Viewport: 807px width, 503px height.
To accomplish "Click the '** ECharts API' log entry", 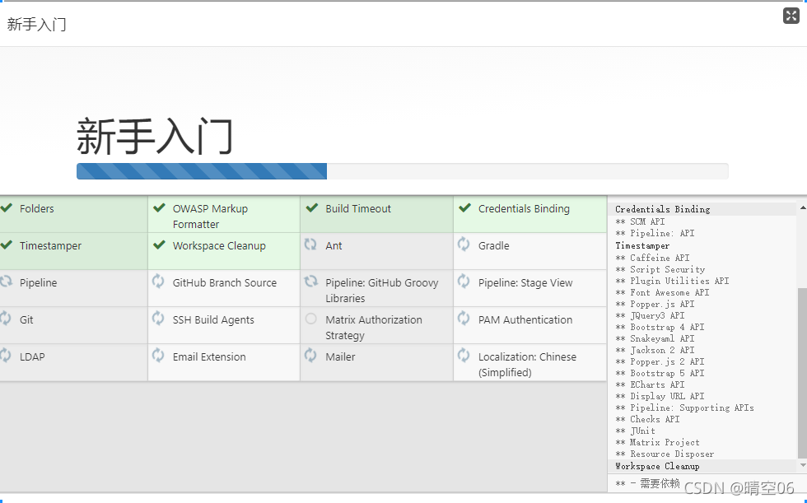I will tap(650, 384).
